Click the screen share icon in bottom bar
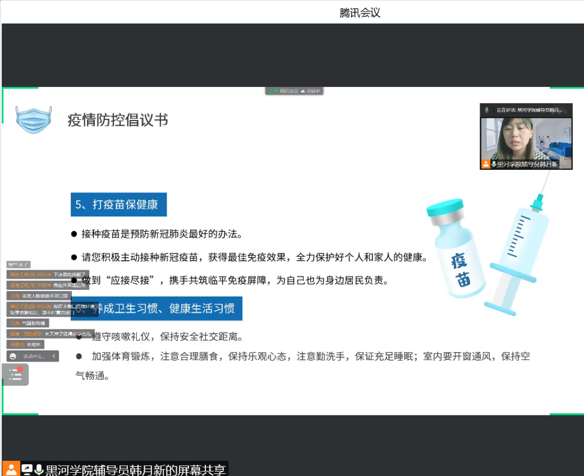The height and width of the screenshot is (476, 584). click(x=26, y=469)
